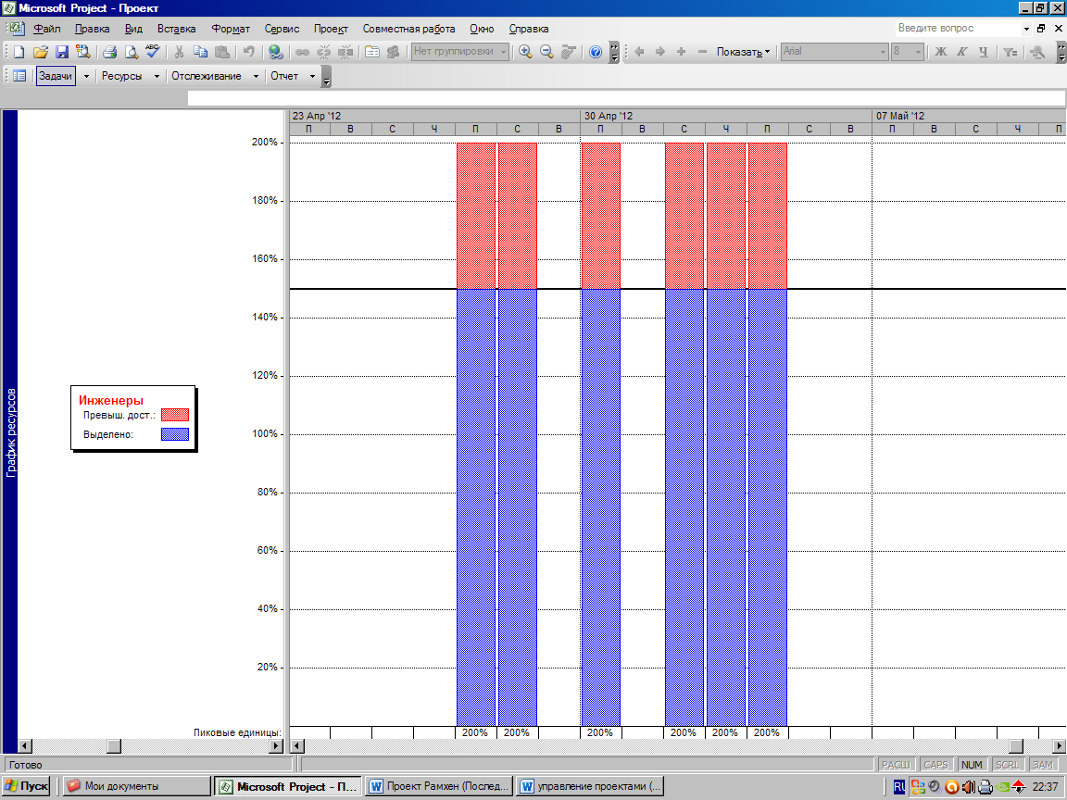Image resolution: width=1067 pixels, height=800 pixels.
Task: Click the blue 'Выделено' legend swatch
Action: pos(175,434)
